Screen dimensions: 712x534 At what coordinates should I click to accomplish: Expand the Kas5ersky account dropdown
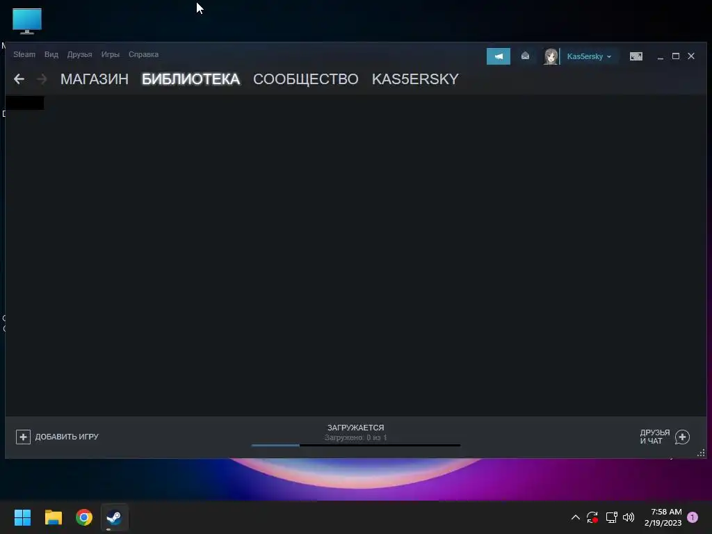[589, 56]
